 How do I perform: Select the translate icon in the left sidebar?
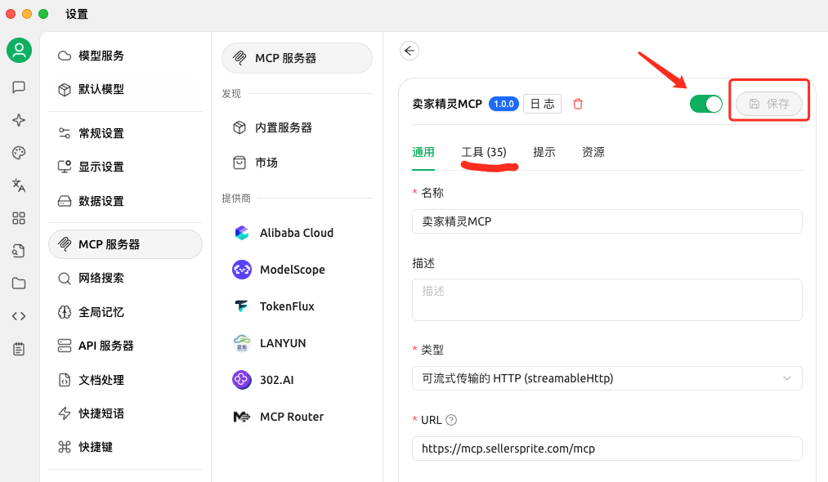click(x=19, y=185)
